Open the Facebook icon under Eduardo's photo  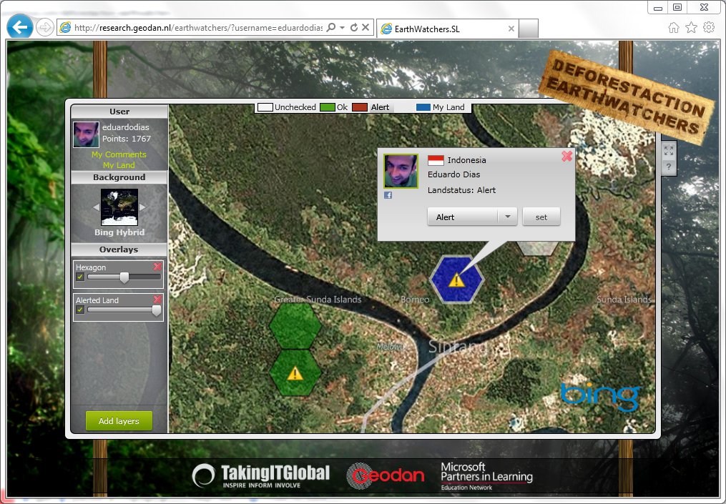(x=388, y=195)
